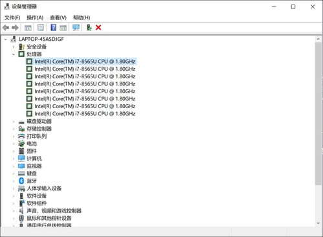This screenshot has width=323, height=237.
Task: Select the Bluetooth (蓝牙) device icon
Action: (21, 181)
